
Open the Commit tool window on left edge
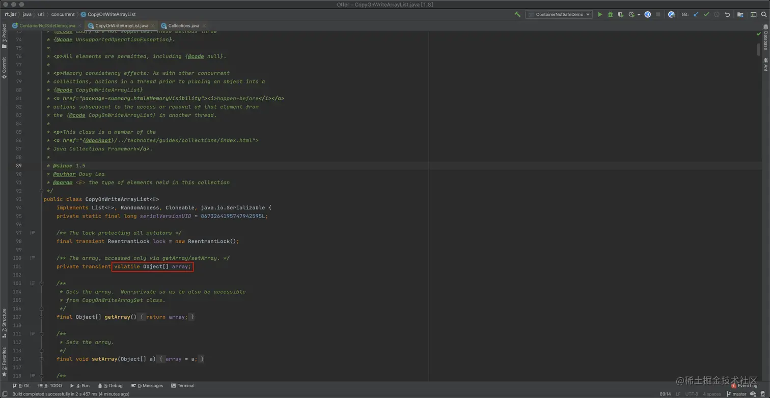(x=4, y=68)
